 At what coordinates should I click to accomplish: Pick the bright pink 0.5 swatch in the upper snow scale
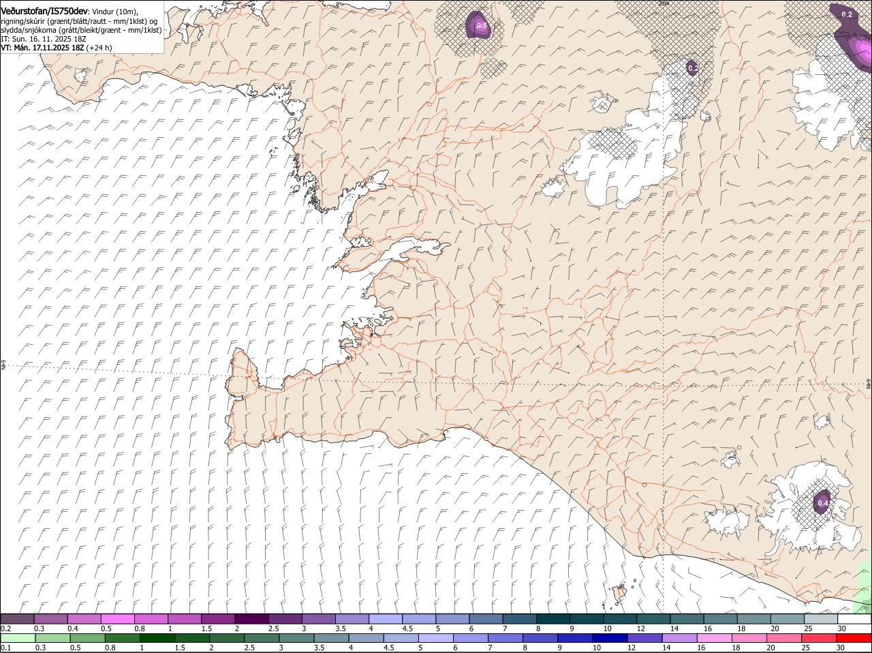tap(117, 619)
